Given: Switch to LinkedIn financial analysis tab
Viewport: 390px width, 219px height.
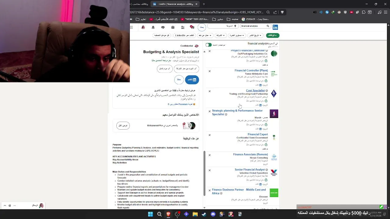Looking at the screenshot, I should (x=175, y=4).
